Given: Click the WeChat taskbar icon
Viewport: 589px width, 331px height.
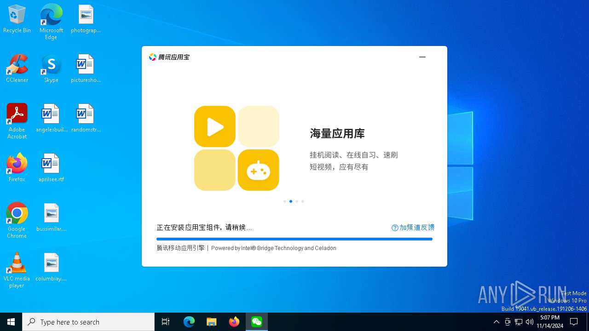Looking at the screenshot, I should pyautogui.click(x=257, y=322).
